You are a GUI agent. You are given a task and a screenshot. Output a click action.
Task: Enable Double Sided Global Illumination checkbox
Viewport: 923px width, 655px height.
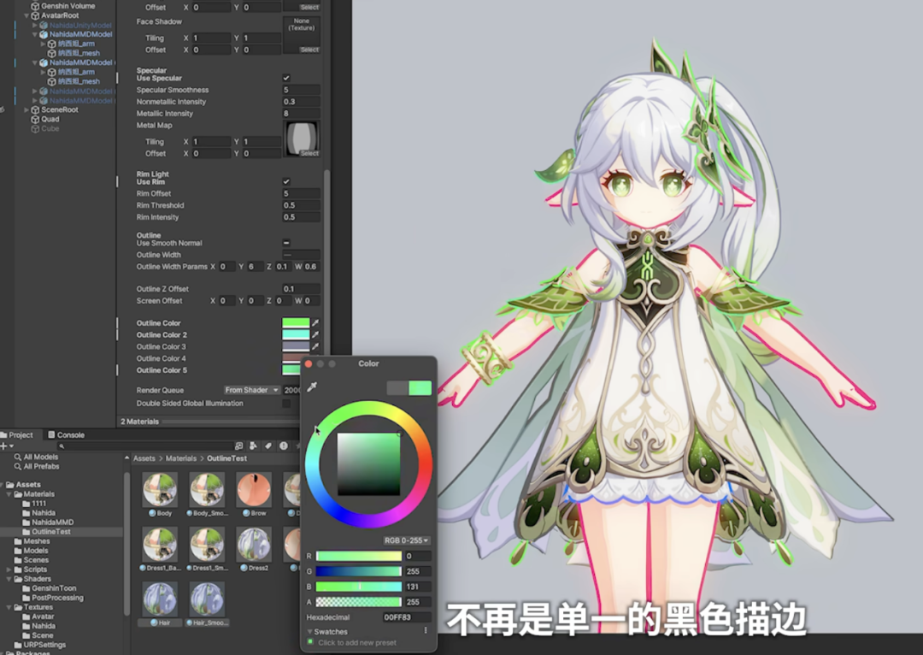click(286, 404)
